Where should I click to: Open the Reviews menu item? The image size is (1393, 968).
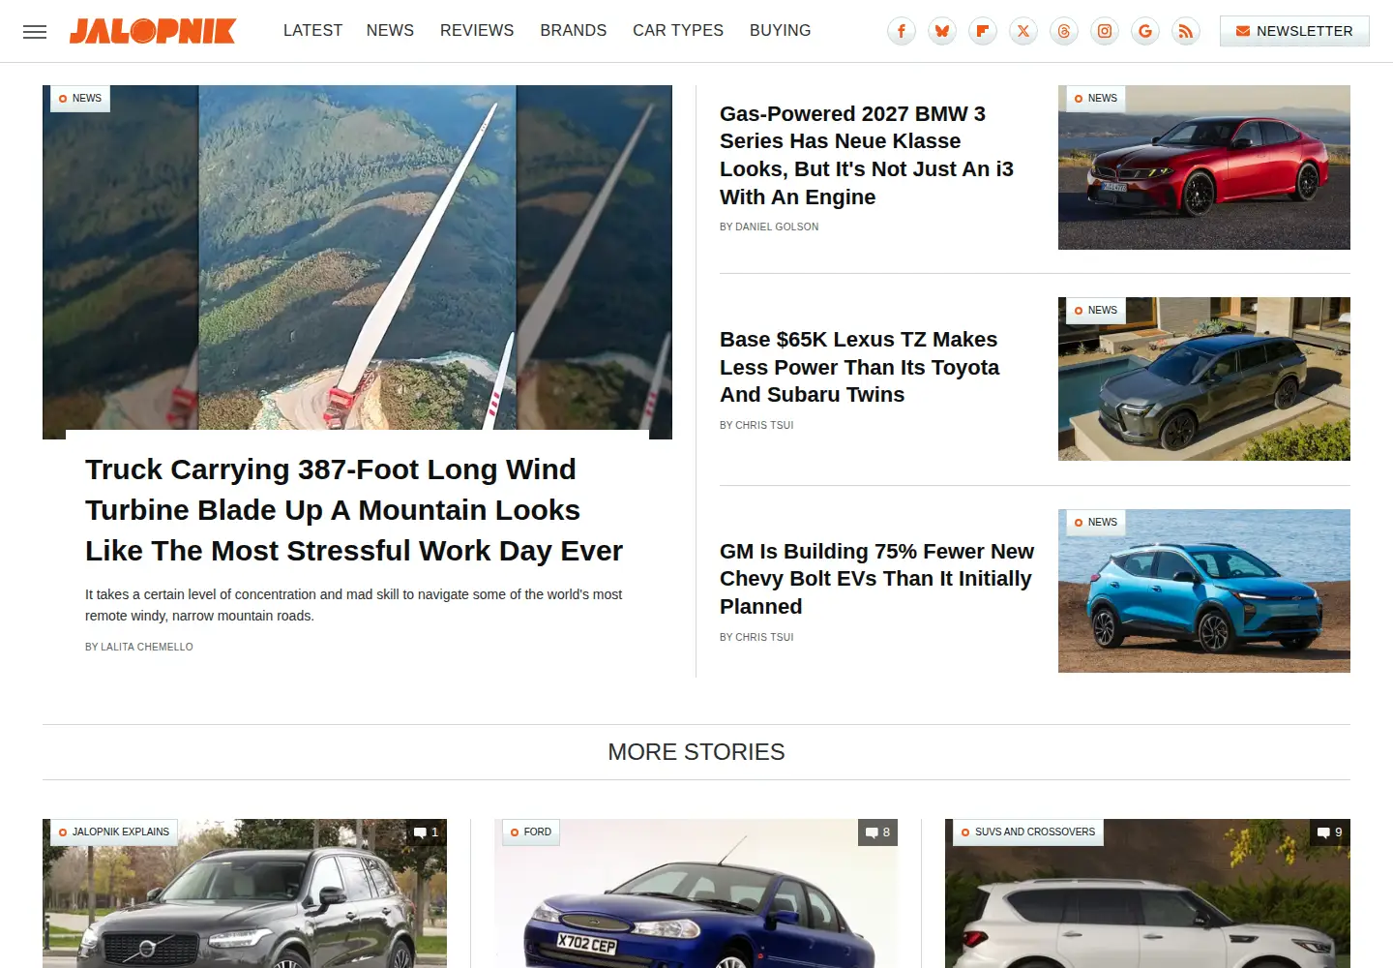[477, 31]
